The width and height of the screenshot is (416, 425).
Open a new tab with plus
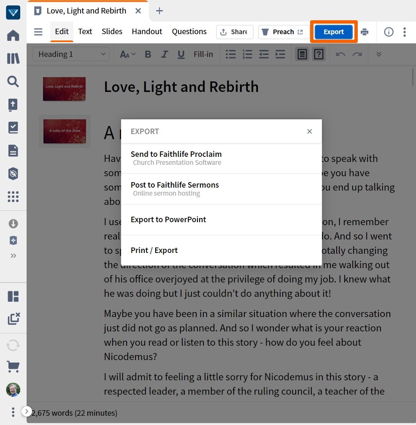159,11
